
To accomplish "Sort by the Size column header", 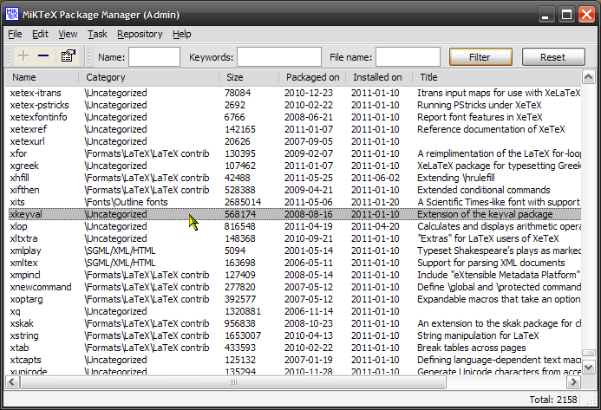I will coord(249,77).
